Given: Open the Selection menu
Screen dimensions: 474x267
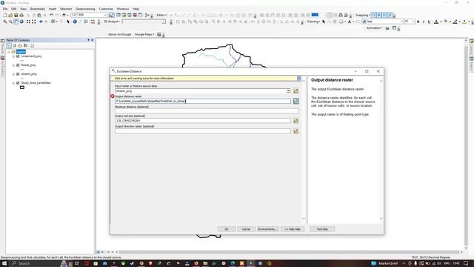Looking at the screenshot, I should pyautogui.click(x=66, y=9).
